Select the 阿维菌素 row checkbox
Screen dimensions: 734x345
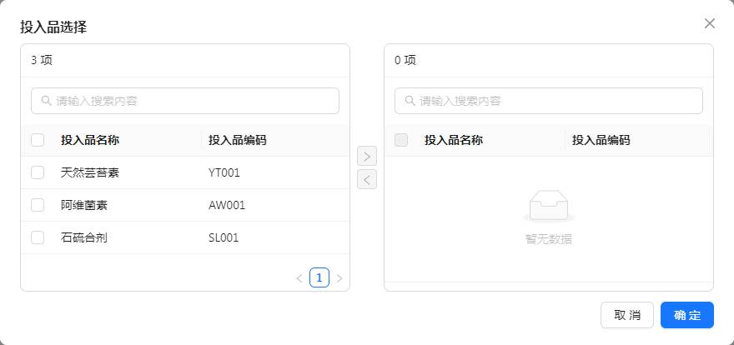[x=38, y=205]
